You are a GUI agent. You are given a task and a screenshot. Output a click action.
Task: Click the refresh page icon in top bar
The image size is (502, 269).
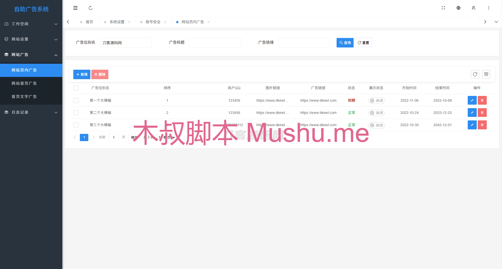tap(90, 8)
